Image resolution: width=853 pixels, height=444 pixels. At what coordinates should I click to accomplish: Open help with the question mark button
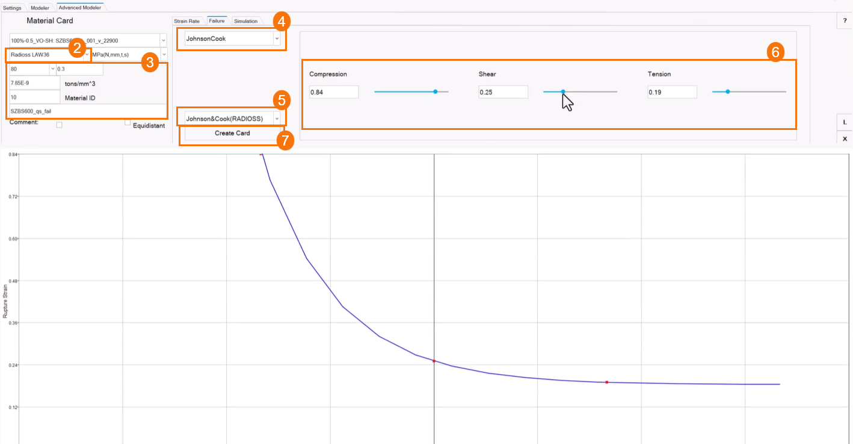[x=845, y=20]
